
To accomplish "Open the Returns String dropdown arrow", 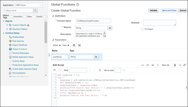I will pyautogui.click(x=110, y=28).
